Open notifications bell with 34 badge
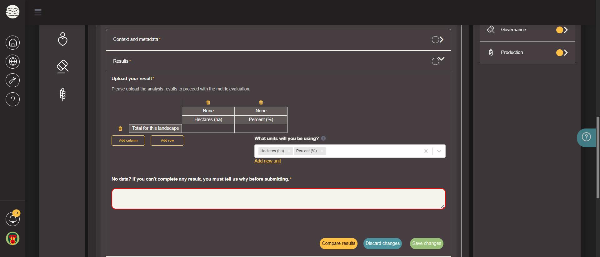Image resolution: width=600 pixels, height=257 pixels. (x=12, y=219)
